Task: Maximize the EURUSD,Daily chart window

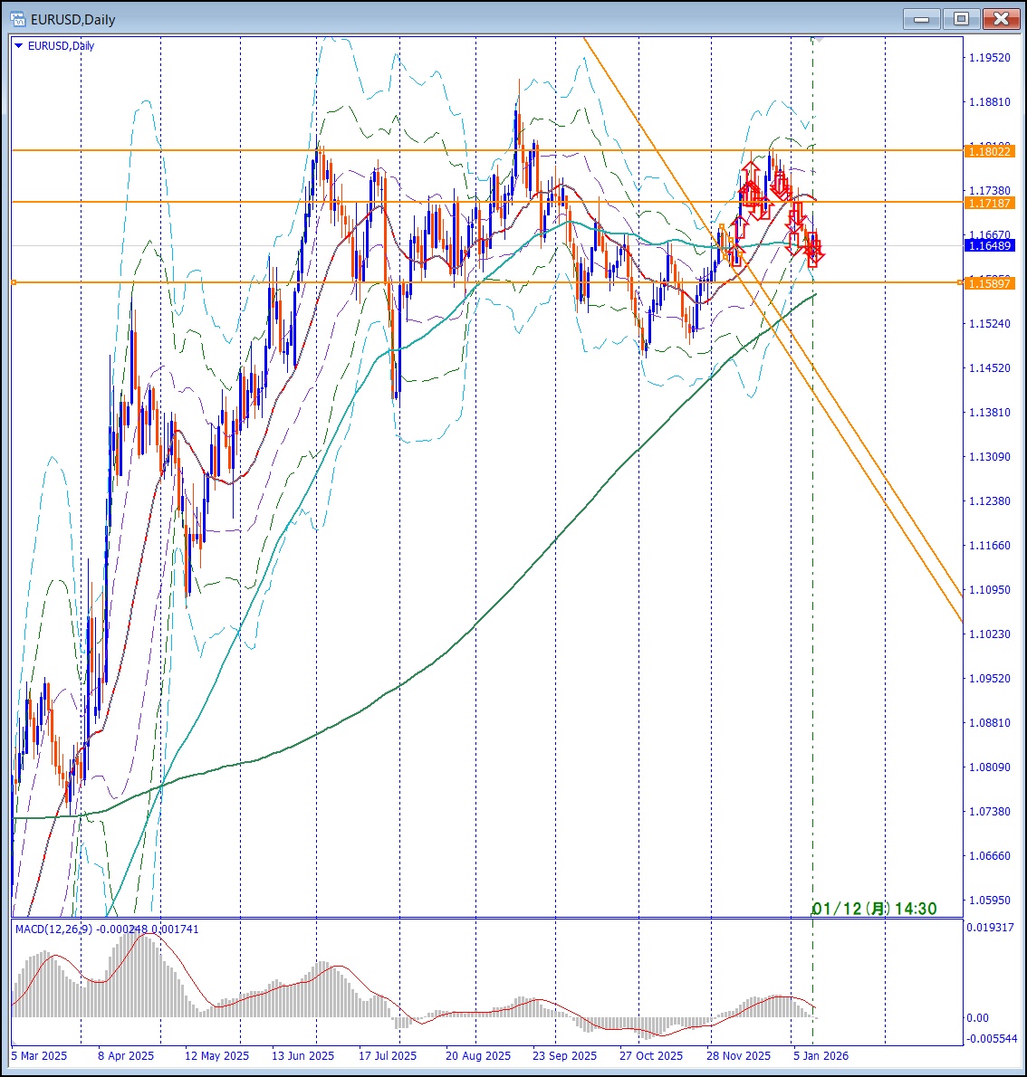Action: [x=961, y=19]
